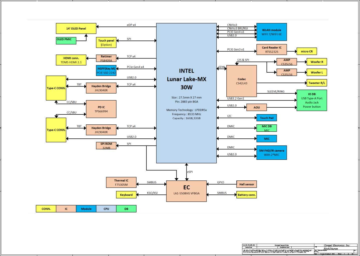Click the USB3.2 Gen1 signal label
The image size is (360, 256).
click(x=236, y=99)
